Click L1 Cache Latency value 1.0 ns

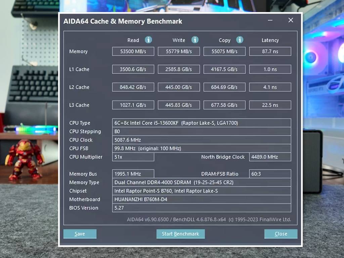[270, 69]
